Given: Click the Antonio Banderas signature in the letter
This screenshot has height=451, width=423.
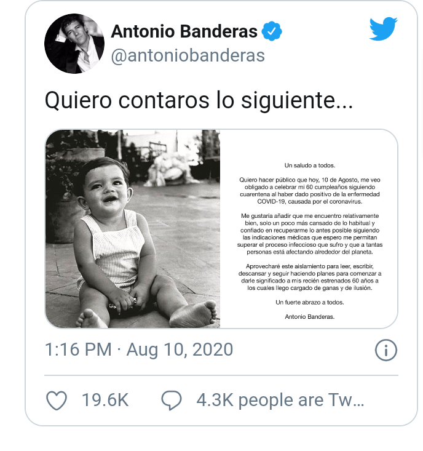Looking at the screenshot, I should [310, 317].
